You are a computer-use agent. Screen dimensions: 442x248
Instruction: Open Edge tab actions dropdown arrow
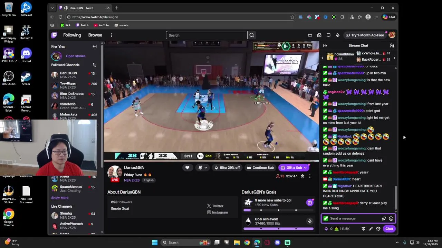coord(52,8)
